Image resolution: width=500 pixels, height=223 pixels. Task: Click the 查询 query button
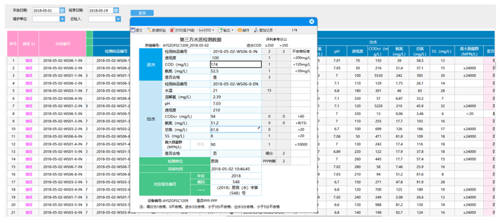coord(142,13)
